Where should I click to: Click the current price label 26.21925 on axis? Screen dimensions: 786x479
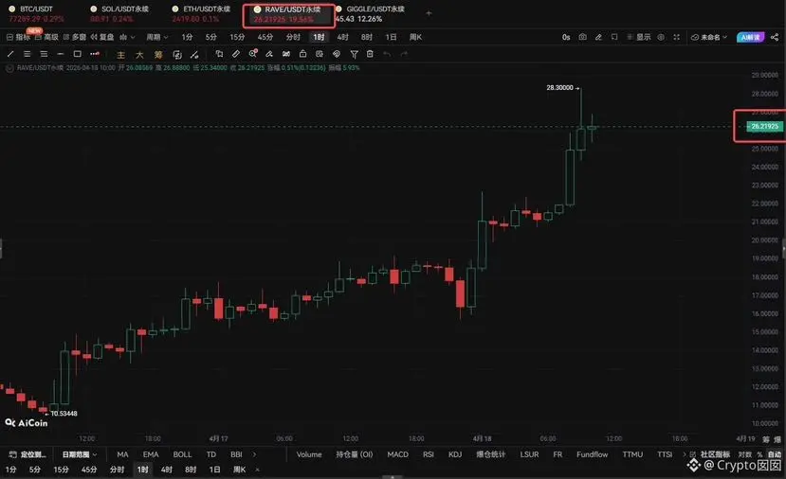coord(764,126)
